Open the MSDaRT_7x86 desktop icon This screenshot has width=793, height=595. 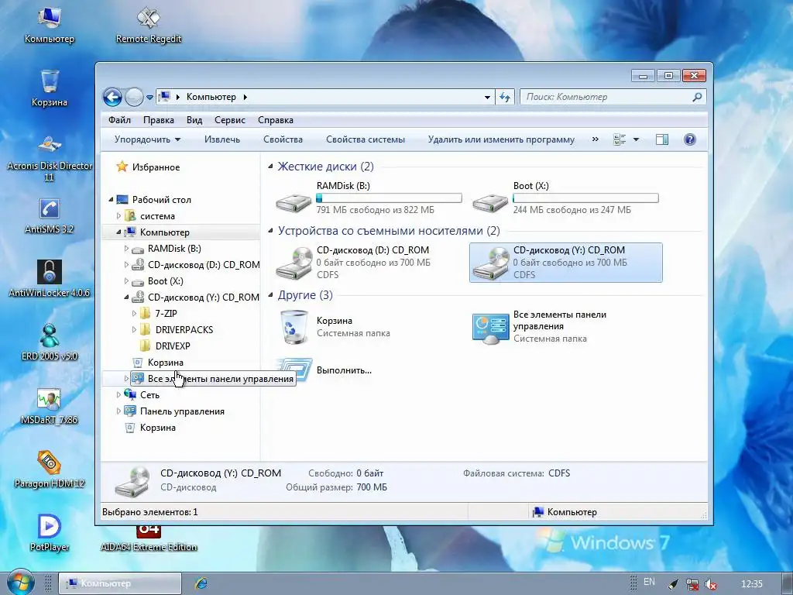click(x=49, y=406)
